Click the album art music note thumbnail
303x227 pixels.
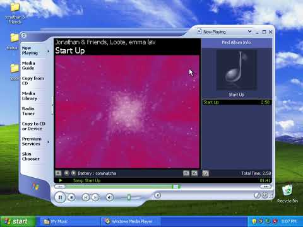point(237,70)
